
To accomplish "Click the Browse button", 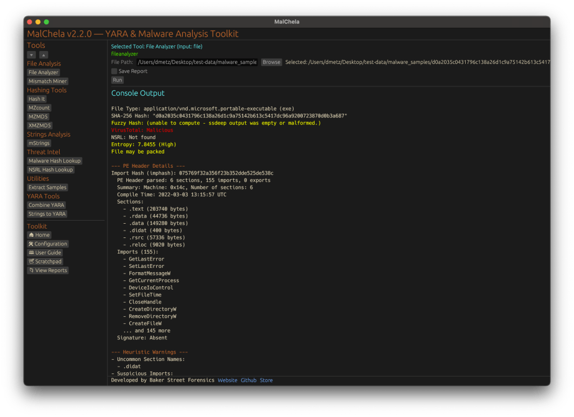I will pos(271,62).
